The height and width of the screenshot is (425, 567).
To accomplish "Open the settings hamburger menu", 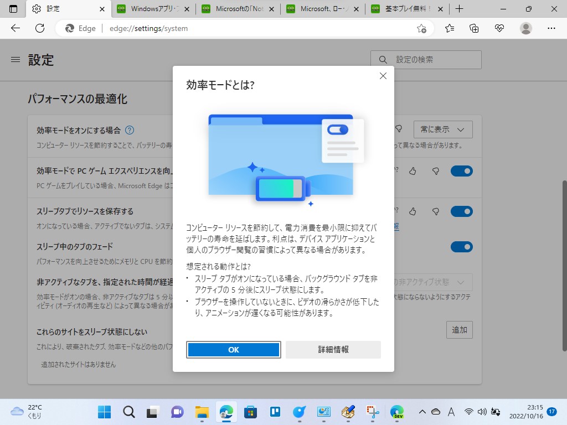I will pos(15,60).
